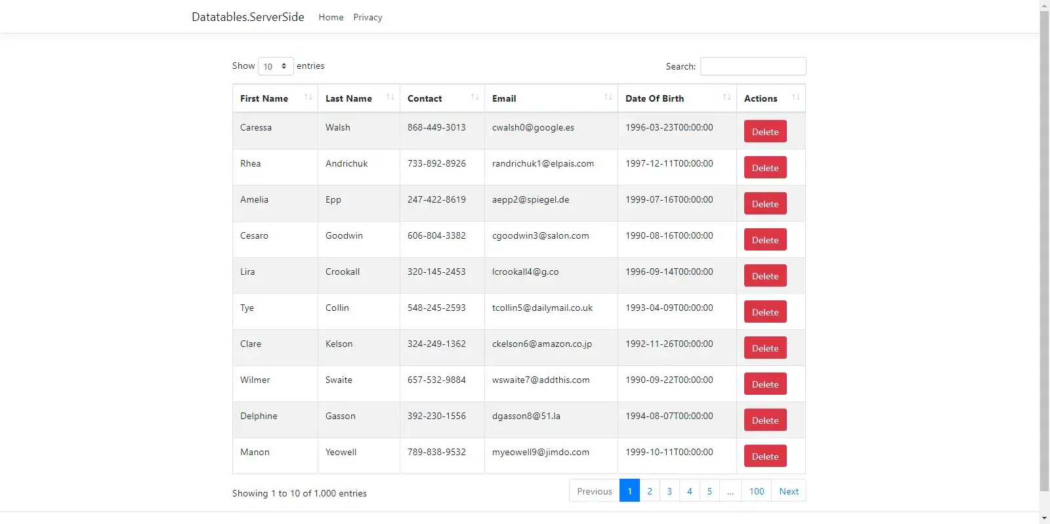Go to the Next page
Screen dimensions: 1050x524
(x=788, y=491)
